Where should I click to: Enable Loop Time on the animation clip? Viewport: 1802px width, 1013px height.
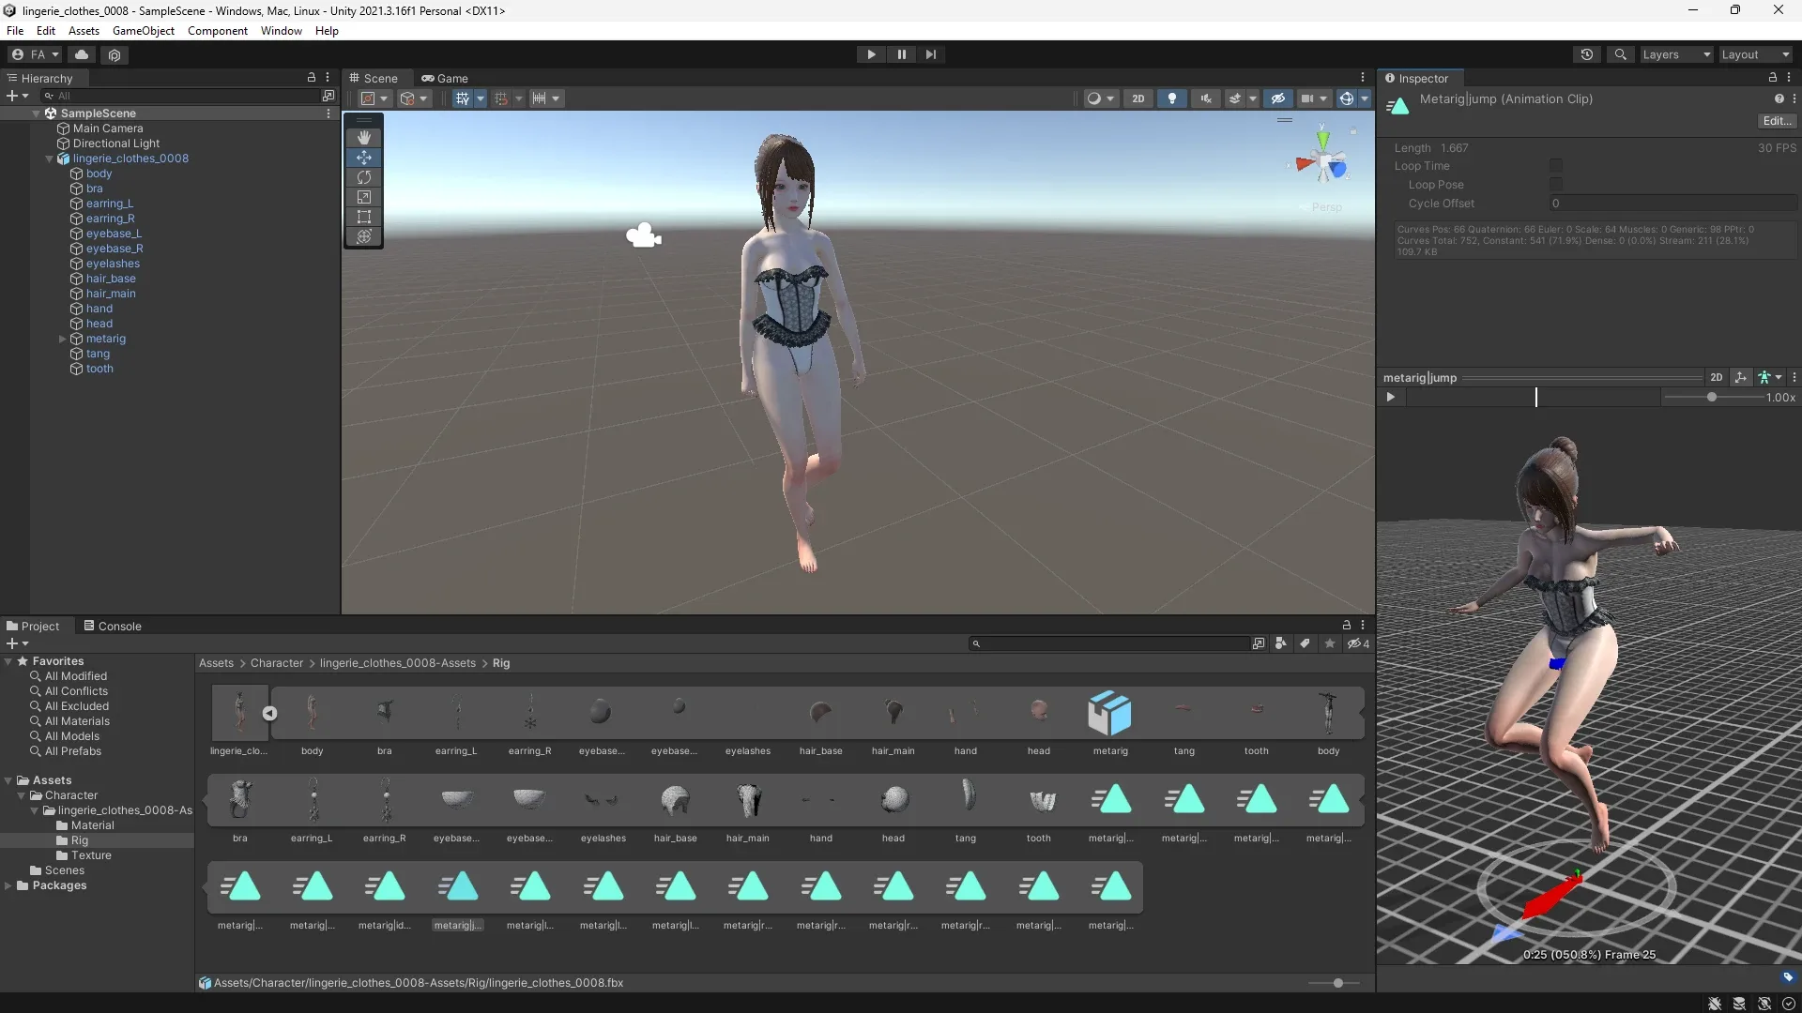[1556, 166]
